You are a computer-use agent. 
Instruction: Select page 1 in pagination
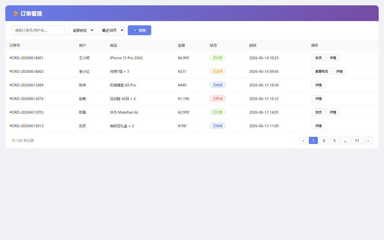click(313, 141)
